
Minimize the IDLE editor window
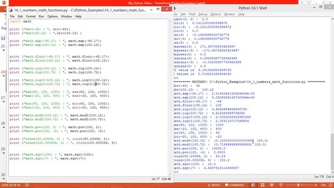(151, 9)
